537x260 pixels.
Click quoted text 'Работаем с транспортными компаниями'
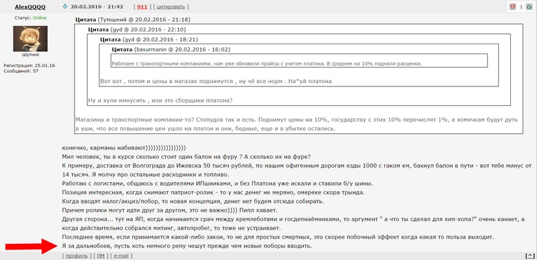pyautogui.click(x=267, y=64)
